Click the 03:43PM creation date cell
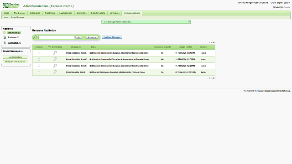The height and width of the screenshot is (164, 292). [x=185, y=53]
